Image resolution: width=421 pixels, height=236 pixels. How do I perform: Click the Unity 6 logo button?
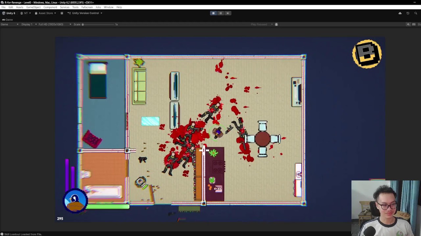9,13
